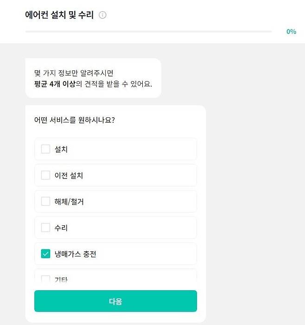Toggle the partially hidden 기타 checkbox

tap(45, 279)
